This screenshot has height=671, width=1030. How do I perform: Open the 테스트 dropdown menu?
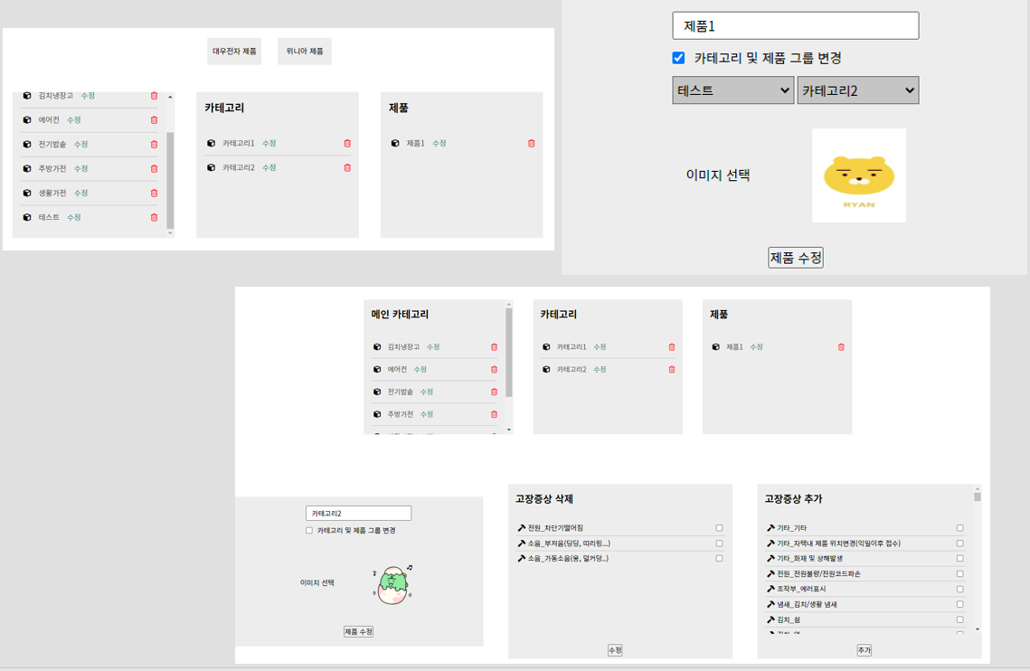click(732, 90)
